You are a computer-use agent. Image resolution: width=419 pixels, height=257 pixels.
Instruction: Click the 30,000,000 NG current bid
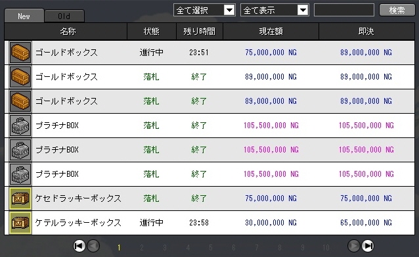[x=271, y=223]
